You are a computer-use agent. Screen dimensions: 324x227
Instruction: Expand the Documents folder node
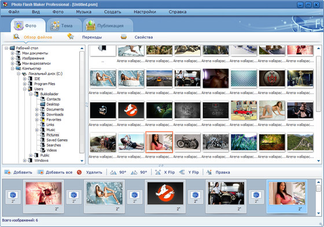point(37,109)
